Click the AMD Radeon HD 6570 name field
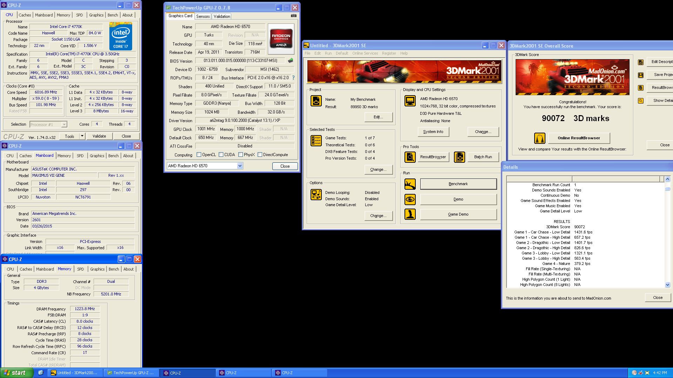 [230, 27]
